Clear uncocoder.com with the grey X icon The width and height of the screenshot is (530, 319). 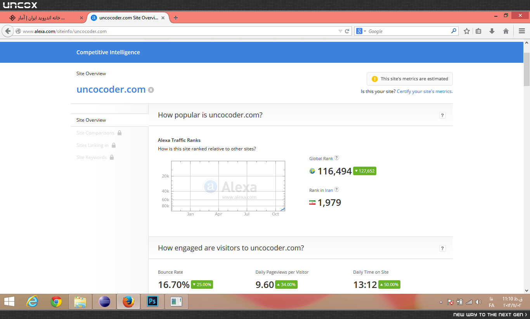pos(151,90)
